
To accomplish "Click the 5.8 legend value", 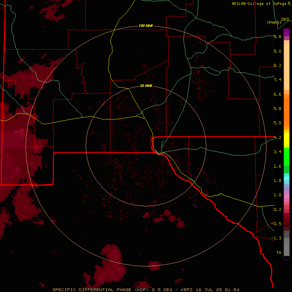I will point(277,109).
